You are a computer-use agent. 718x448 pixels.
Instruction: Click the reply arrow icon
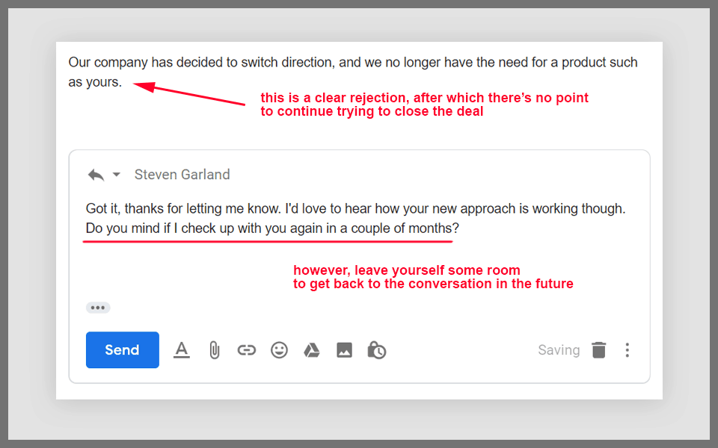click(x=96, y=175)
